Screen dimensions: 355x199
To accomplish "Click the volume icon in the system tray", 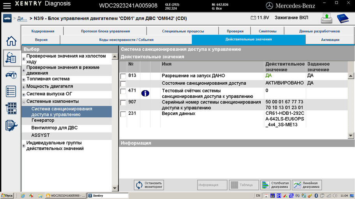I will [x=335, y=196].
